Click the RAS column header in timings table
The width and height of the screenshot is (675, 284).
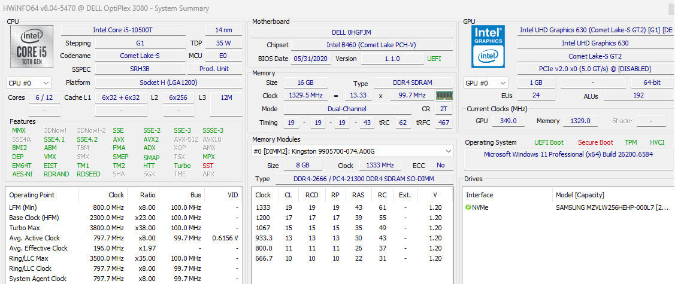coord(358,195)
